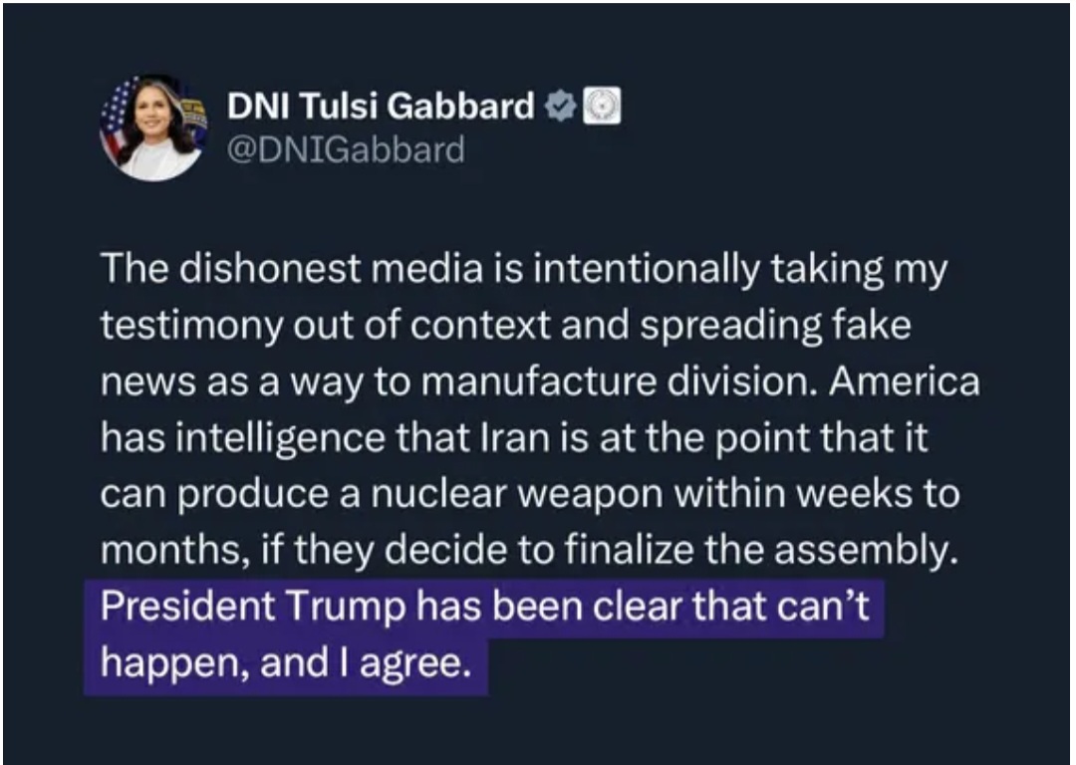This screenshot has width=1076, height=765.
Task: Open the DNI Tulsi Gabbard display name
Action: pos(381,106)
